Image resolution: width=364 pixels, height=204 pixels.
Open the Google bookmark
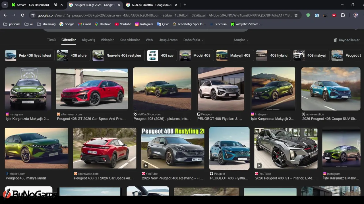tap(67, 24)
